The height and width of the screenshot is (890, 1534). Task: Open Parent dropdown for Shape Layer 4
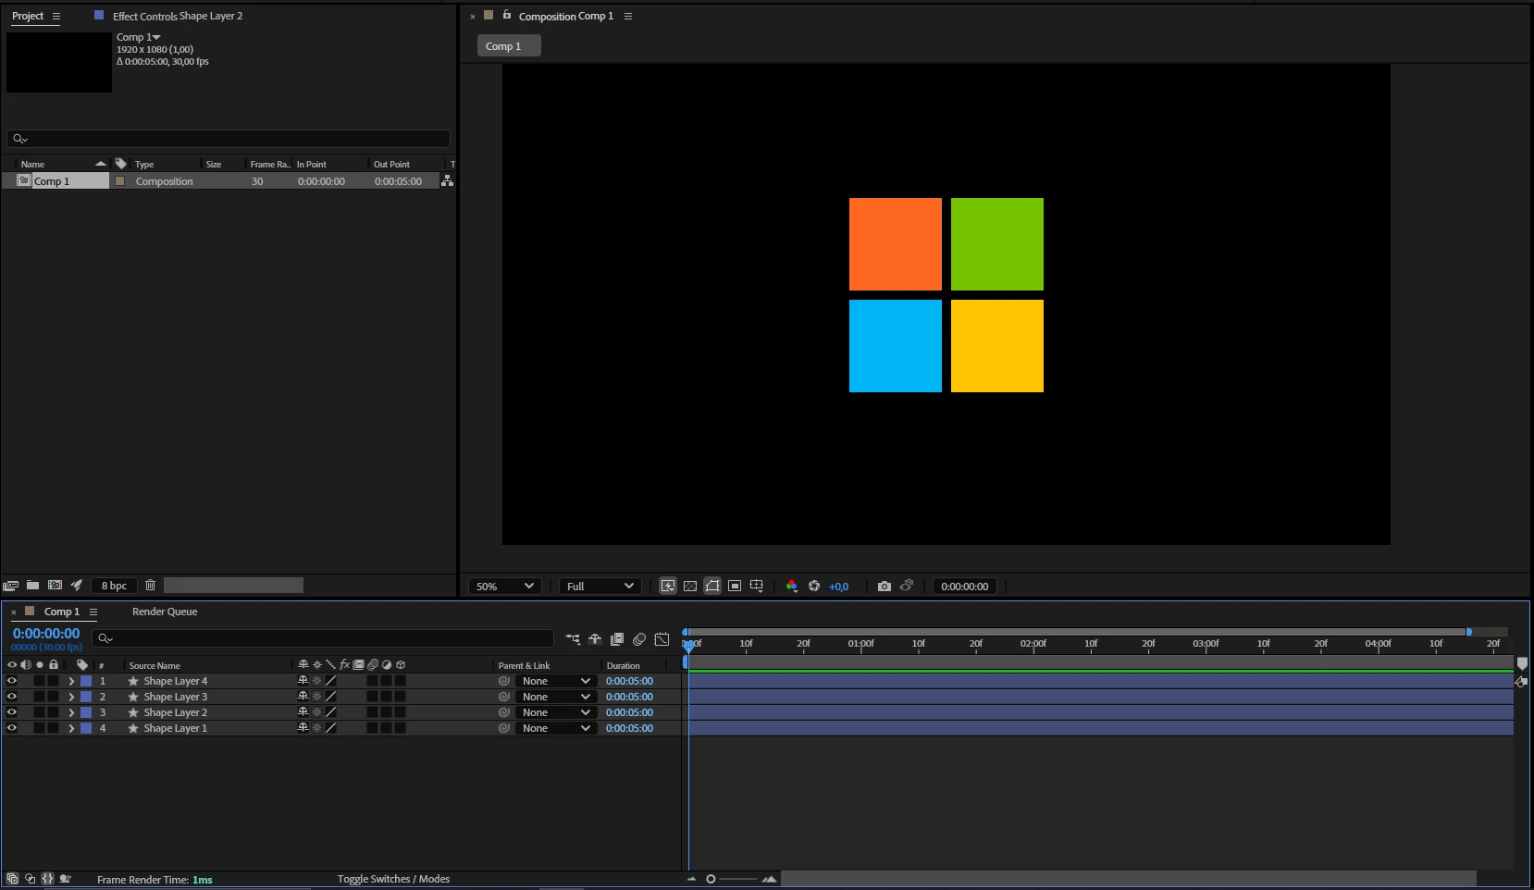555,681
